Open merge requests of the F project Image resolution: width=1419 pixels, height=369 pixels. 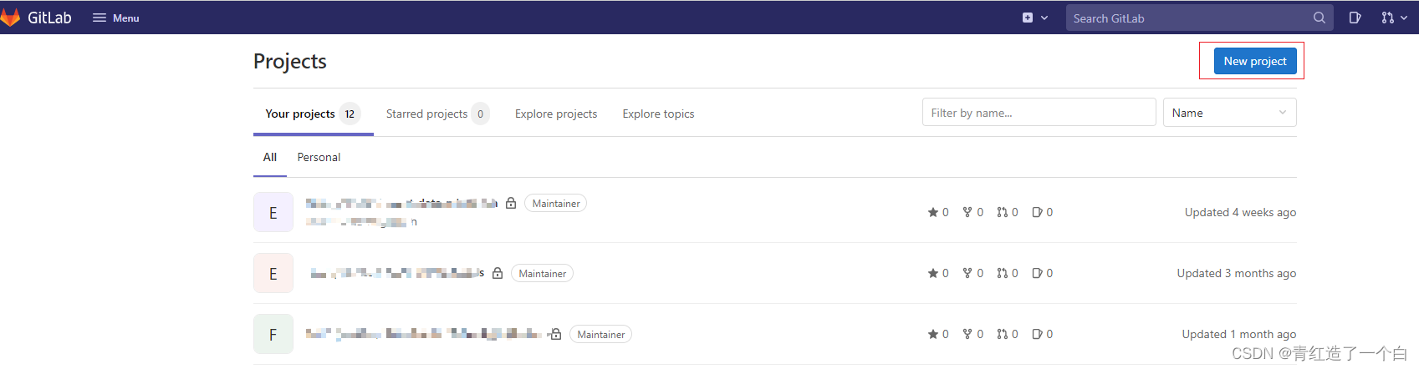click(x=1008, y=334)
